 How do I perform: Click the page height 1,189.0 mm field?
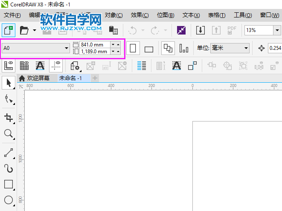pos(94,52)
